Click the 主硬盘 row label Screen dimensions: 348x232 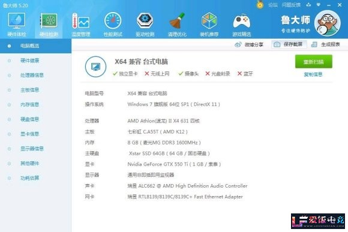(x=92, y=153)
